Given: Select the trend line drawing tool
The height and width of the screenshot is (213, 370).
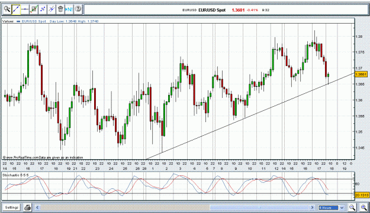Looking at the screenshot, I should (16, 9).
